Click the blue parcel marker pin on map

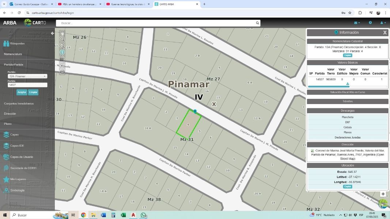[x=195, y=111]
